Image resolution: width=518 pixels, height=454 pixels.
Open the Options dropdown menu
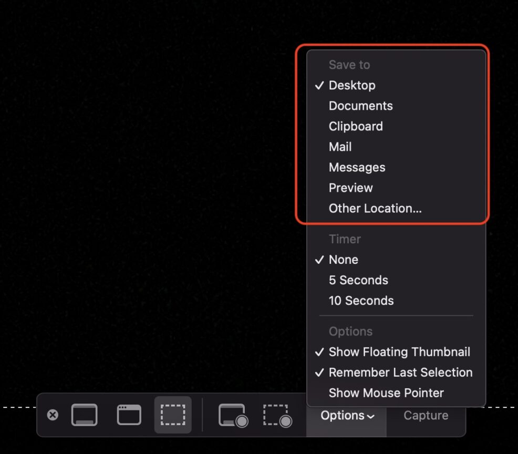coord(347,415)
